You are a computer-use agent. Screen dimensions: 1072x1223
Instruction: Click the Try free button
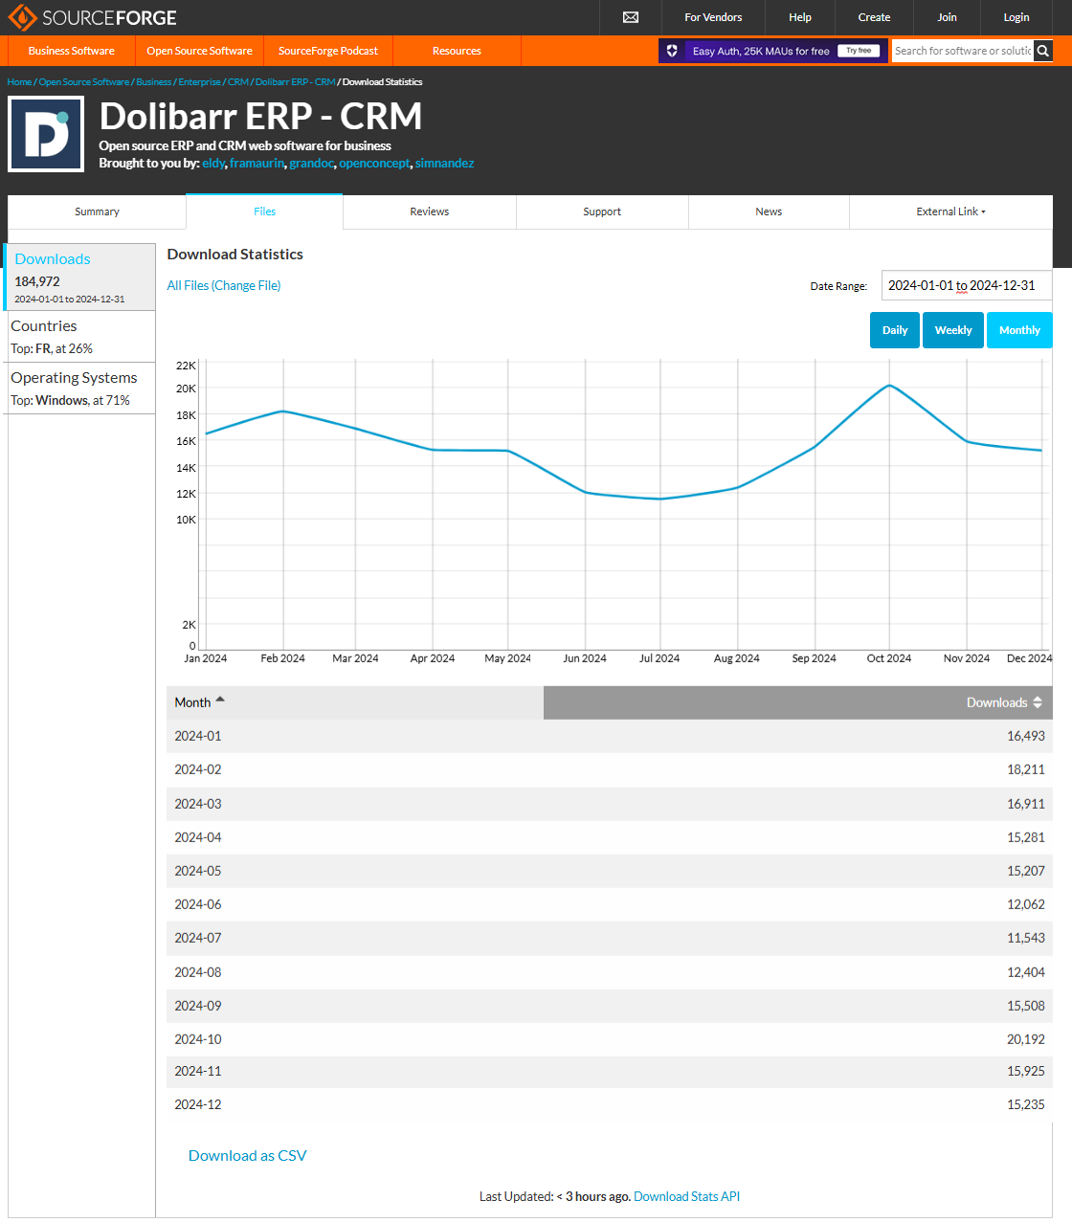click(x=859, y=51)
